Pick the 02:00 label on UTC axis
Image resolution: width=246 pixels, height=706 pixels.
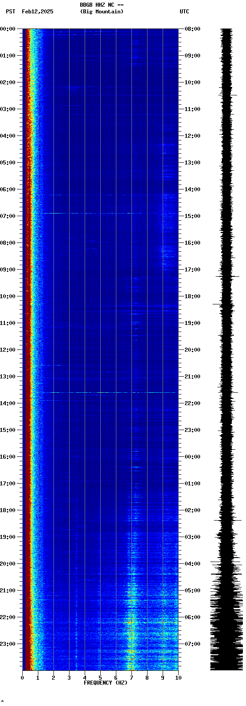[x=193, y=510]
